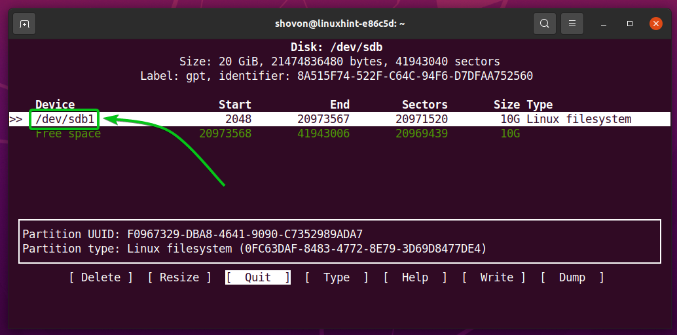Click the Size column header
This screenshot has width=677, height=335.
click(507, 105)
